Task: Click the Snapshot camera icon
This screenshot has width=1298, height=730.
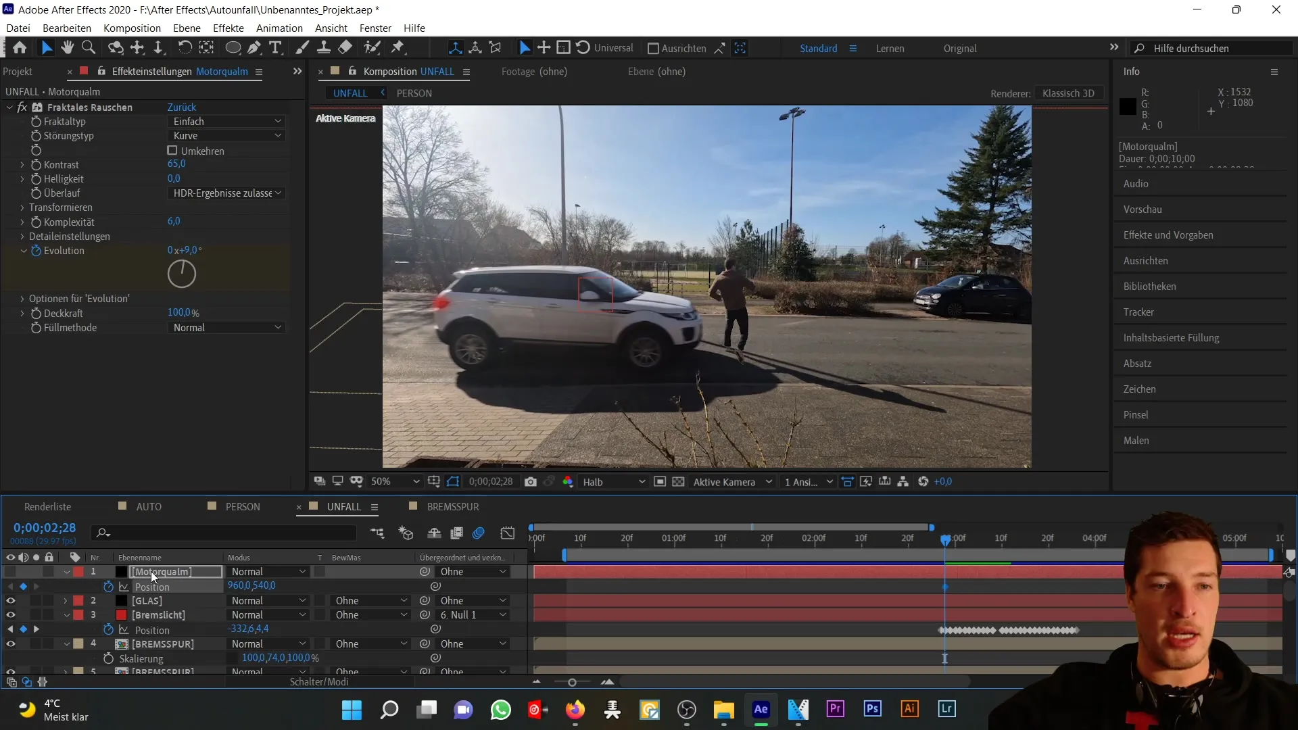Action: (x=532, y=482)
